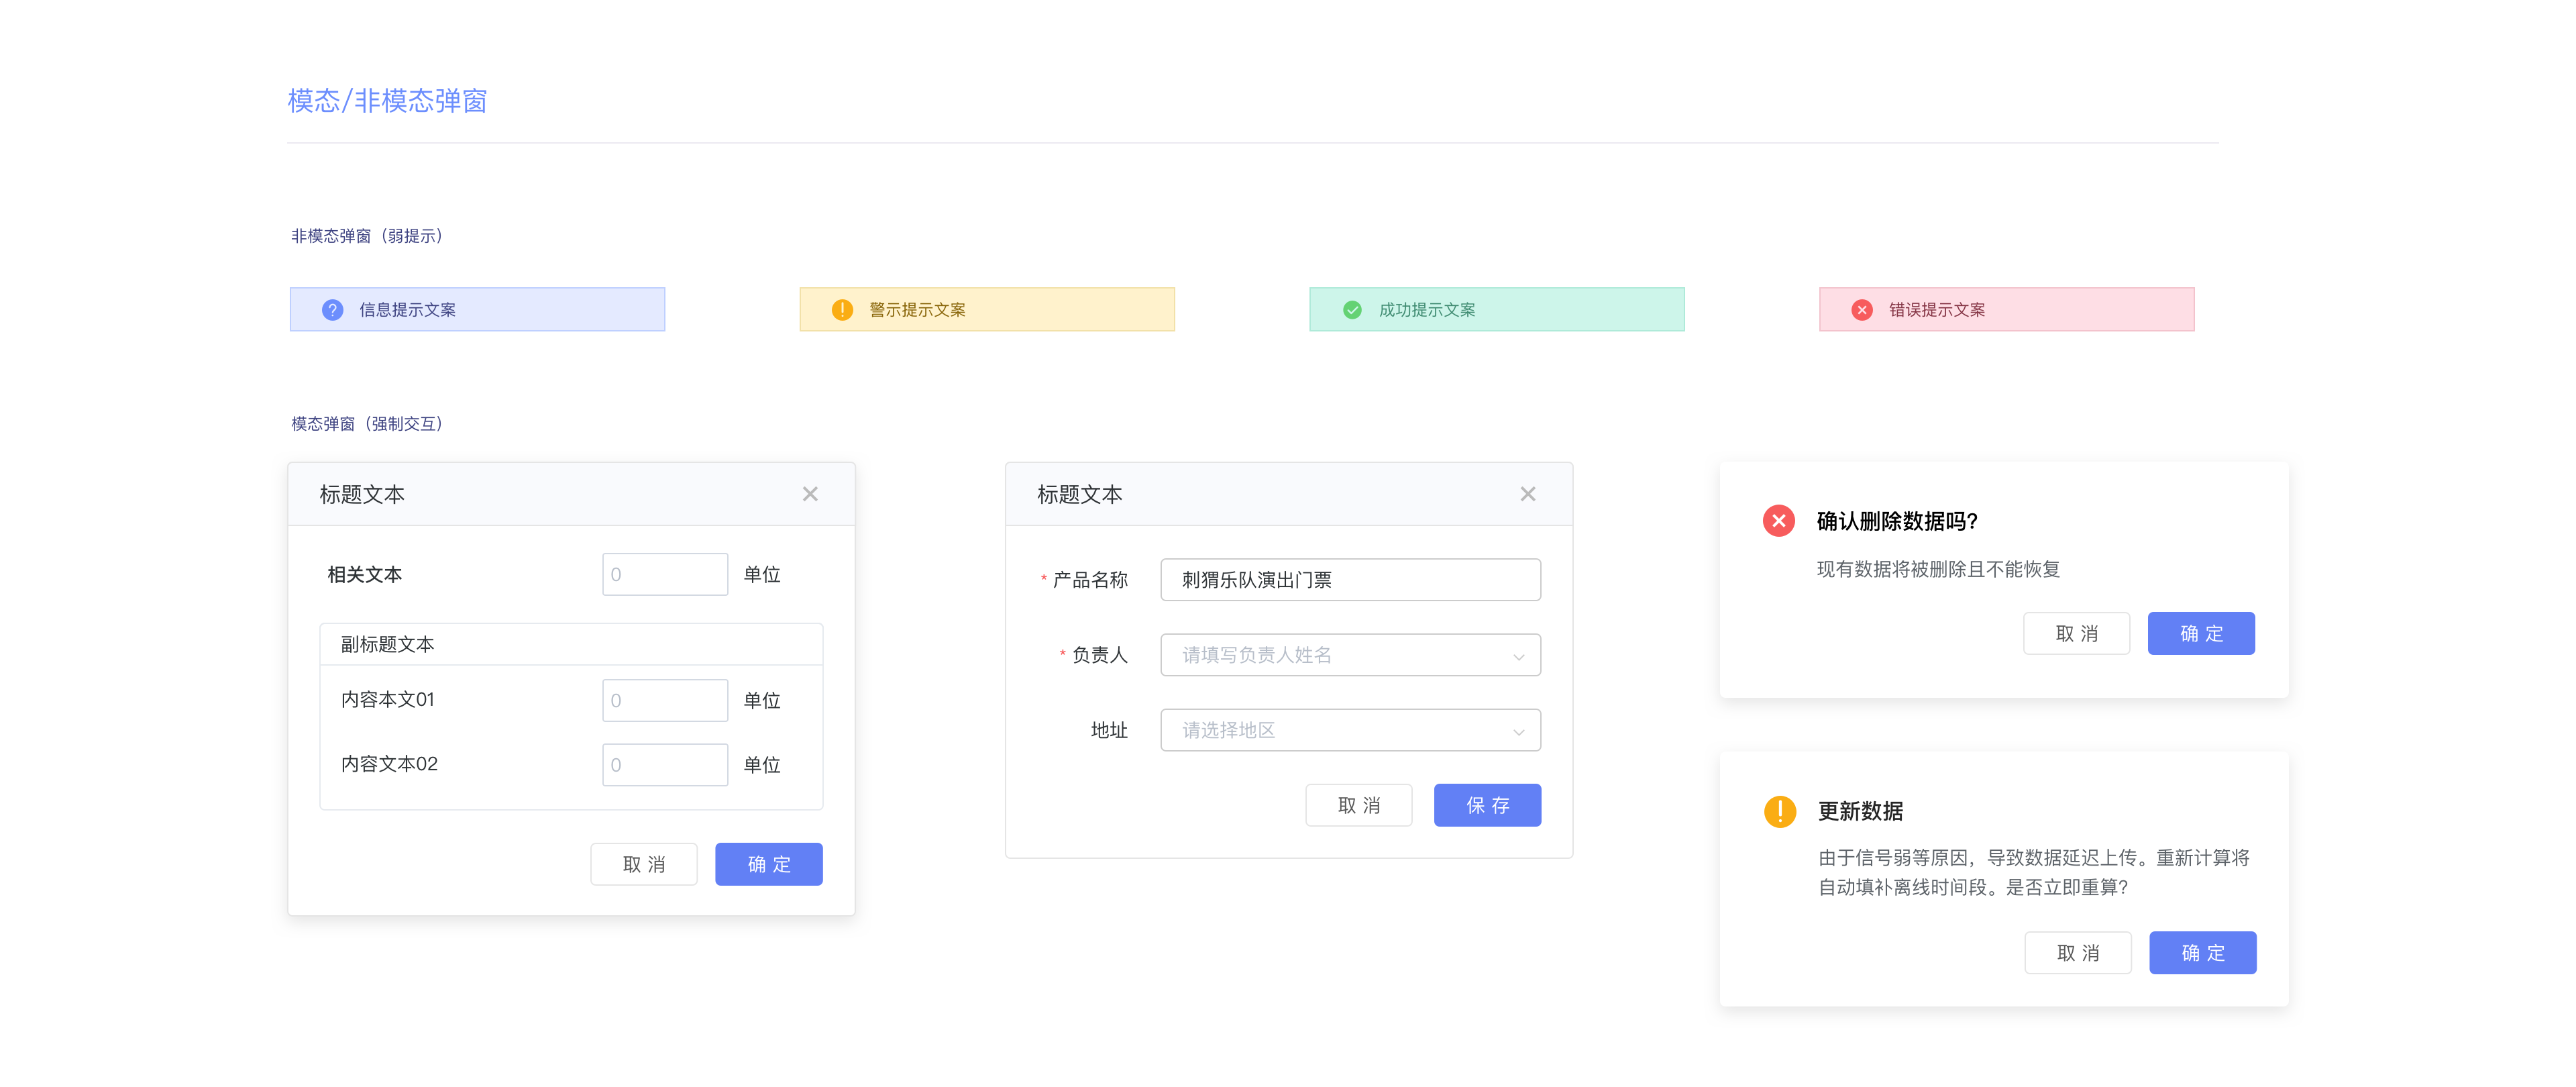Click the red cross error alert icon
This screenshot has height=1087, width=2576.
(1861, 310)
